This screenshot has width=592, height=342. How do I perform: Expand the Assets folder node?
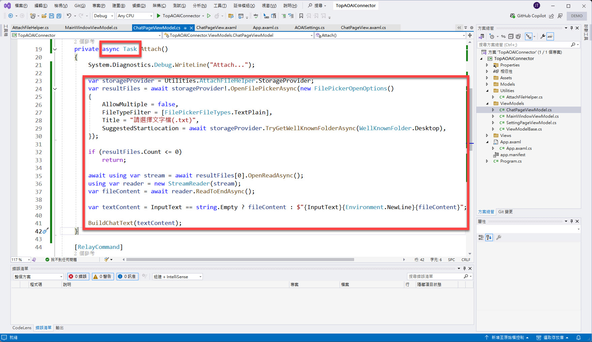click(x=487, y=78)
